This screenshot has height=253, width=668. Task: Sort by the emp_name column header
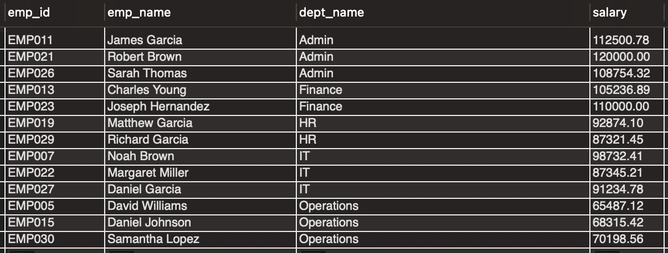point(139,13)
